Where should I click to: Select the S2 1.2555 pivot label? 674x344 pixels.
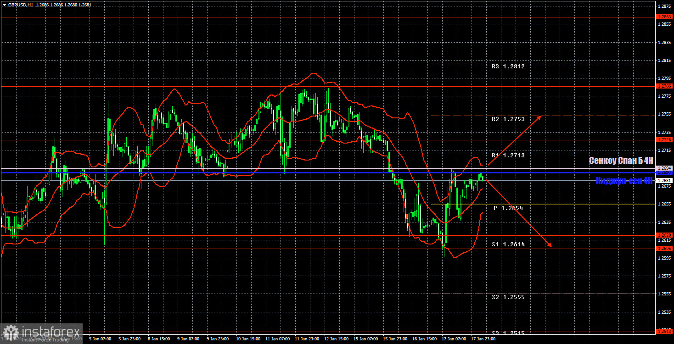point(508,297)
